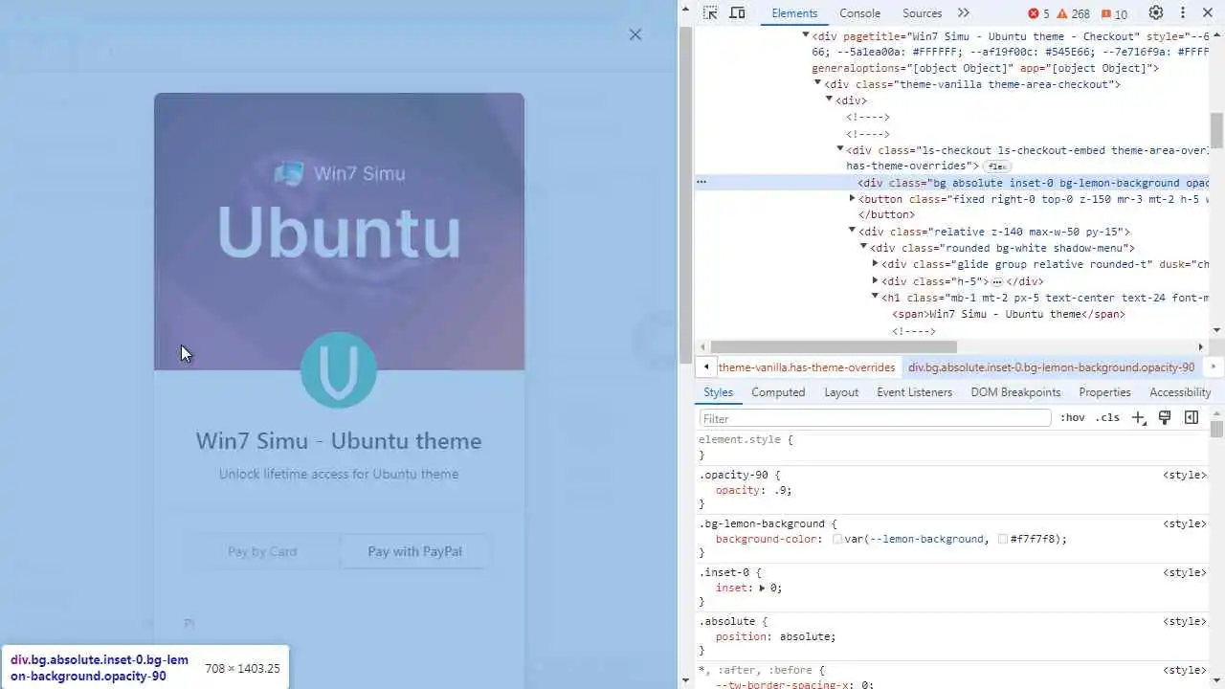Click the DOM tree horizontal scrollbar thumb
The height and width of the screenshot is (689, 1225).
(x=834, y=346)
